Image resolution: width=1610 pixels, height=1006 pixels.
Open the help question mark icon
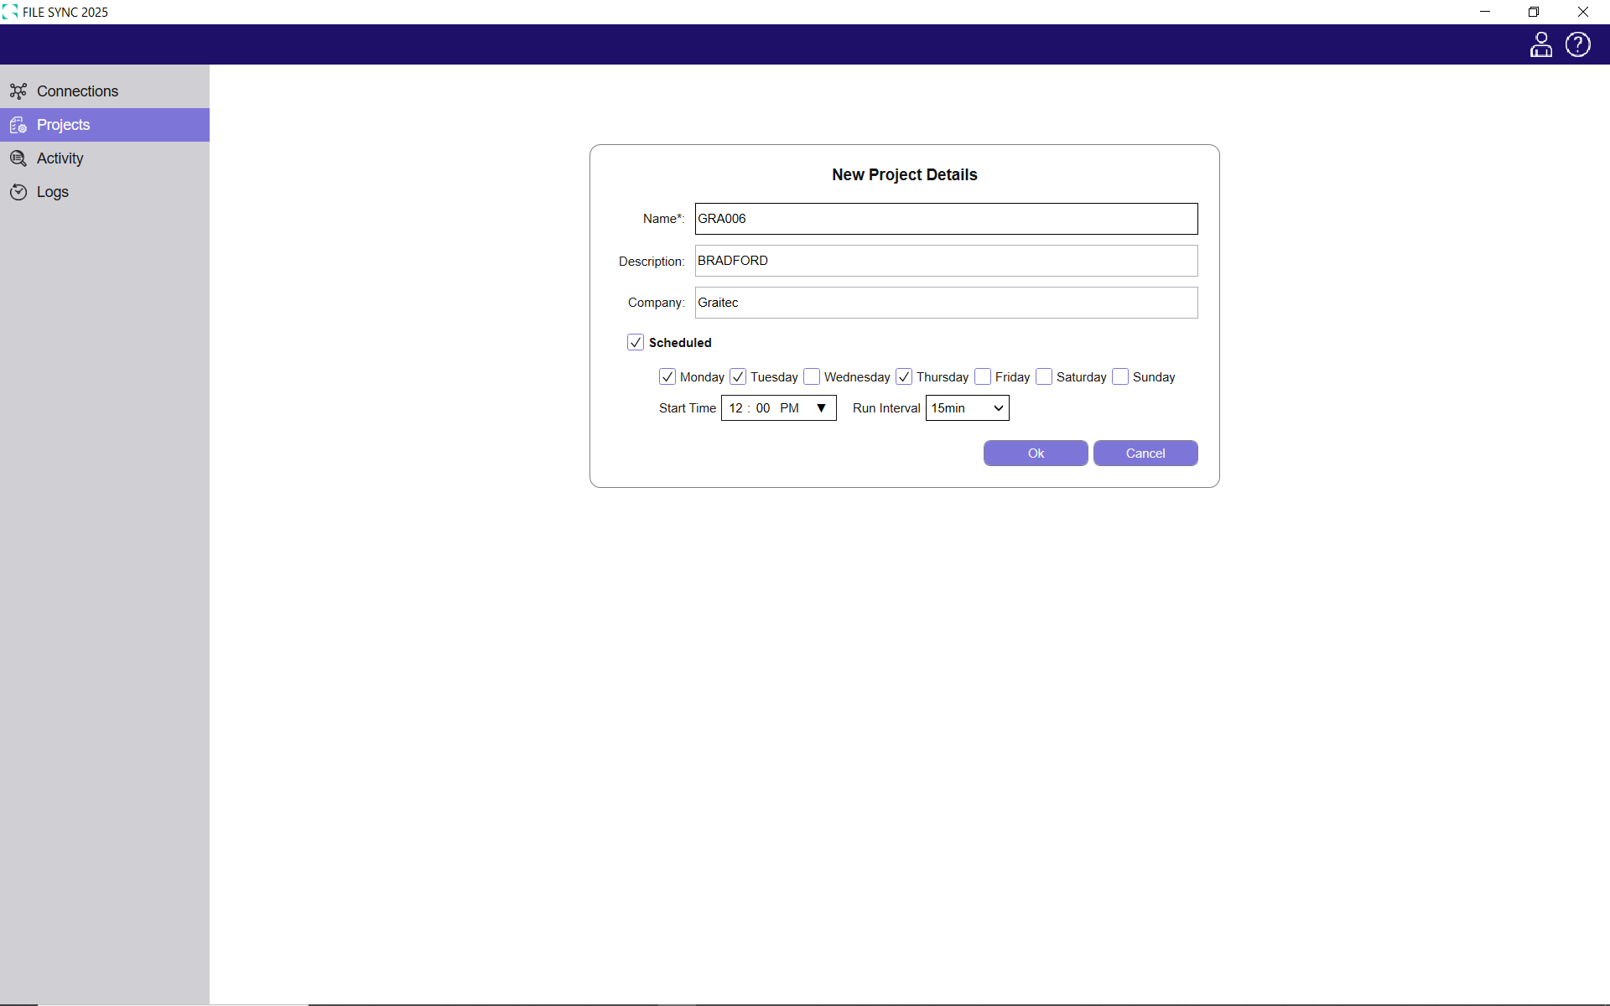(1577, 44)
